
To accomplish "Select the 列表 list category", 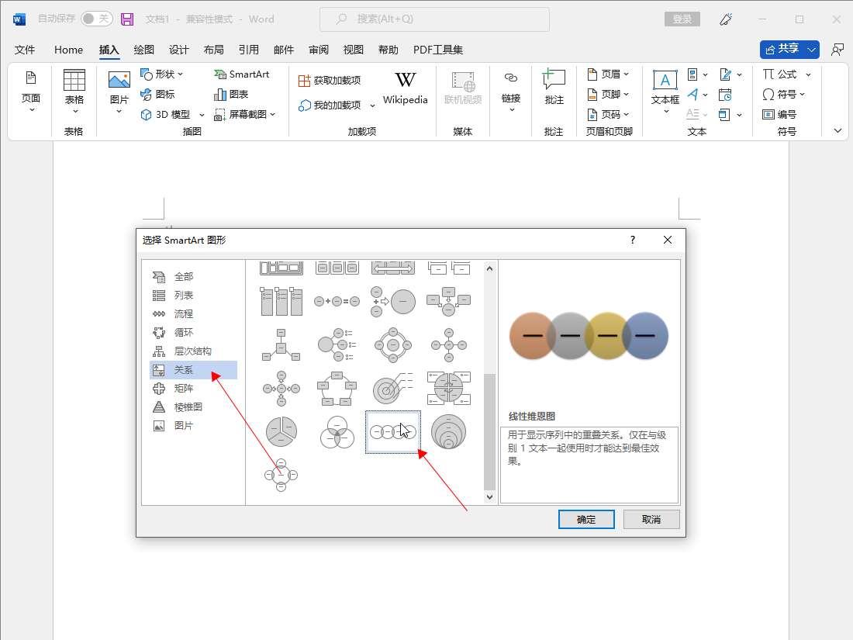I will pos(194,295).
